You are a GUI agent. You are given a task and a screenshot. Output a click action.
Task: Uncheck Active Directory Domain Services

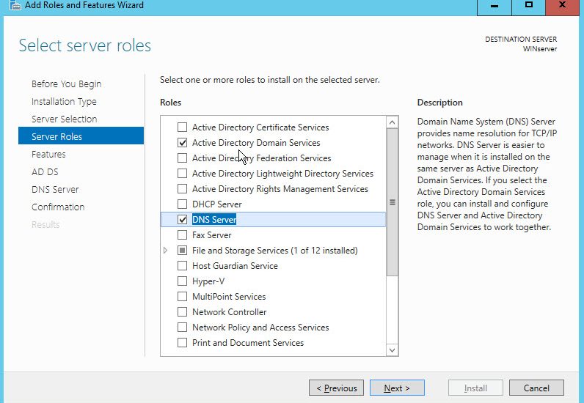pos(182,143)
